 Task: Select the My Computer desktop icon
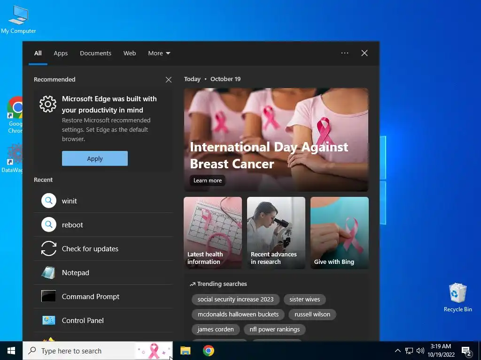(x=18, y=20)
